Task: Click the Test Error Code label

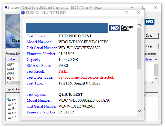Action: [x=40, y=77]
